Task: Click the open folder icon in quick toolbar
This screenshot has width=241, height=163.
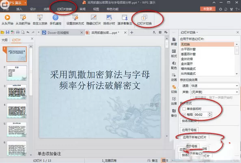Action: 2,33
